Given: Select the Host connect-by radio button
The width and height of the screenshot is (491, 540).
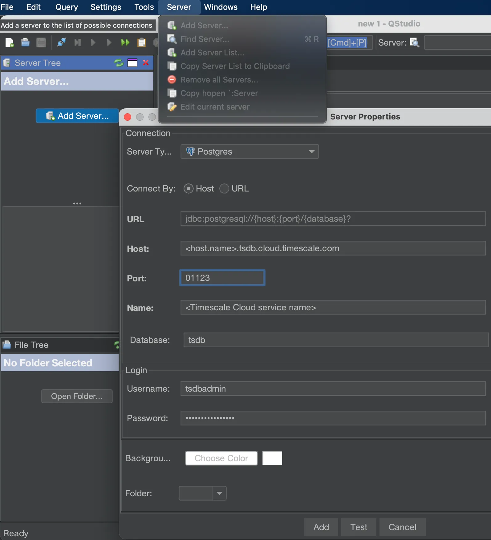Looking at the screenshot, I should coord(189,188).
